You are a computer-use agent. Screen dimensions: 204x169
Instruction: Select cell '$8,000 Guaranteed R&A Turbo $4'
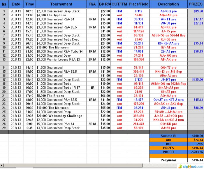(61, 51)
